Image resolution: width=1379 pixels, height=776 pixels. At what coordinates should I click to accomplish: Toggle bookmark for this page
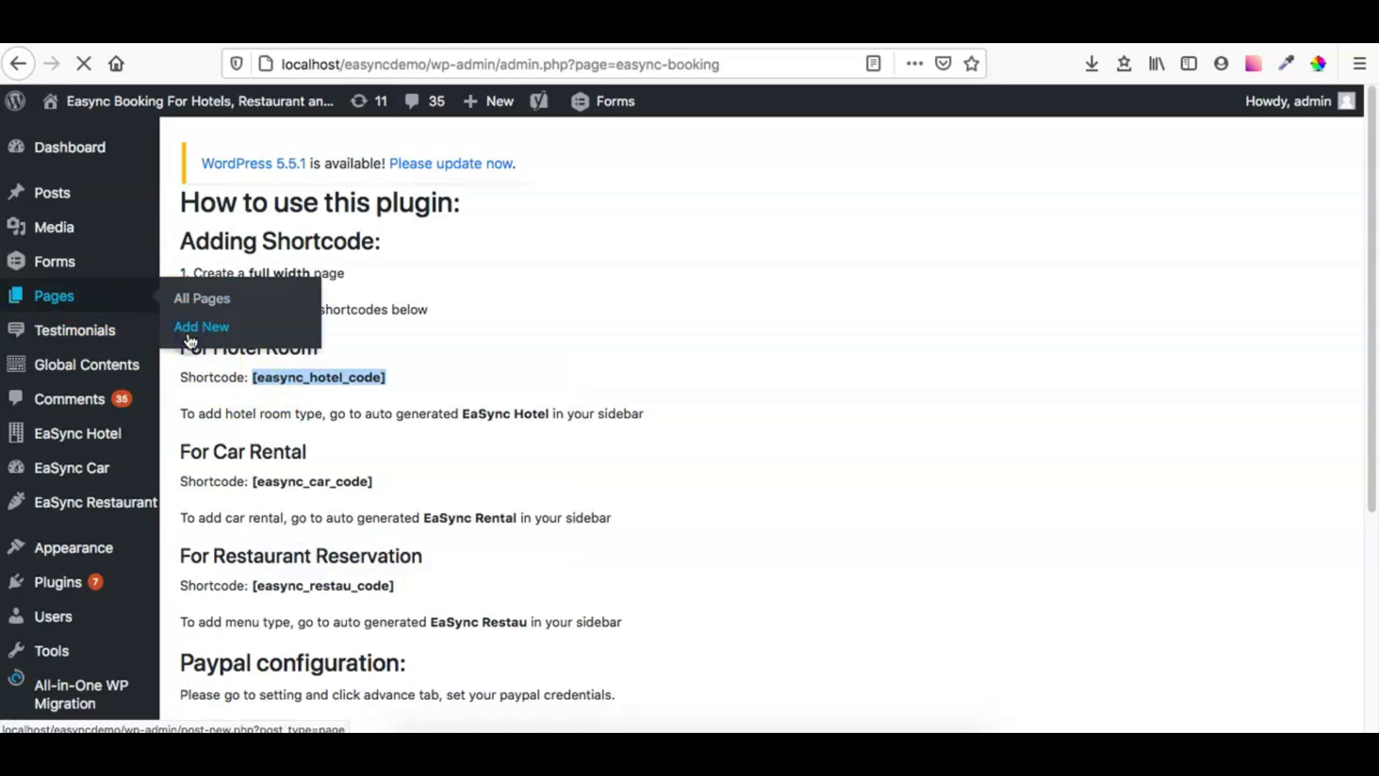click(x=972, y=63)
